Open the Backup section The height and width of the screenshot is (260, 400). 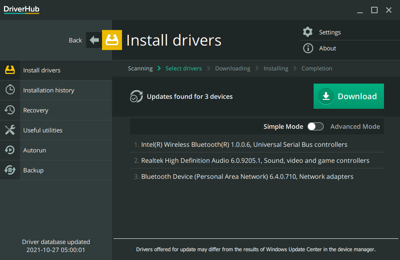click(x=56, y=170)
